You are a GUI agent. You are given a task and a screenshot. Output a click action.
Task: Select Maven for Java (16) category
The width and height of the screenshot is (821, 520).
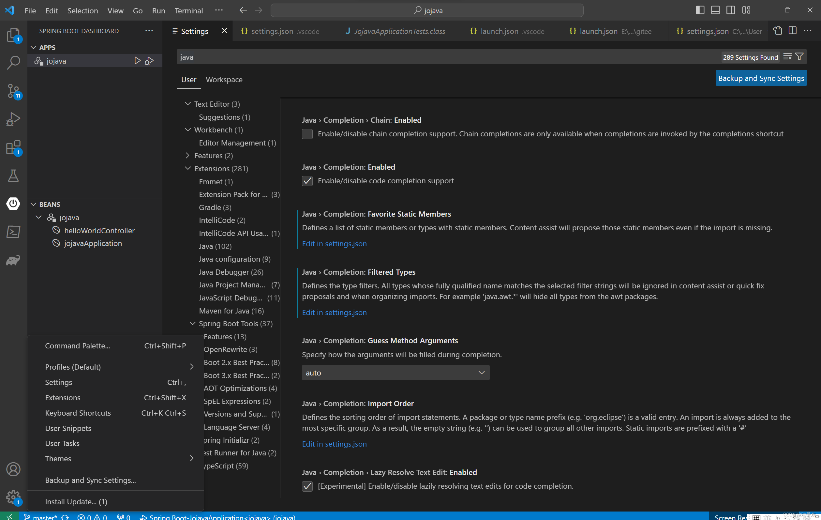click(231, 311)
